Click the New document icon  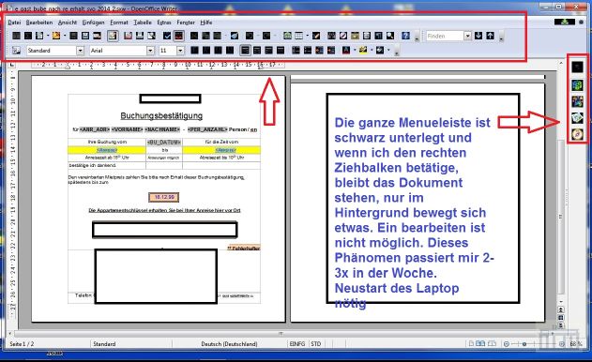click(39, 36)
